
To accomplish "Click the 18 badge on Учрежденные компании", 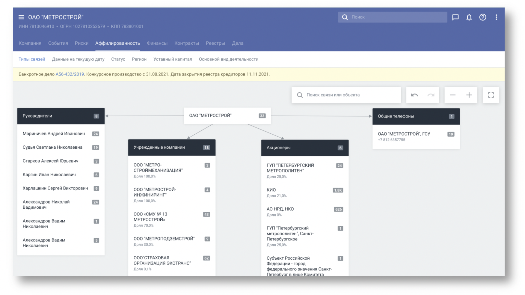I will [206, 147].
